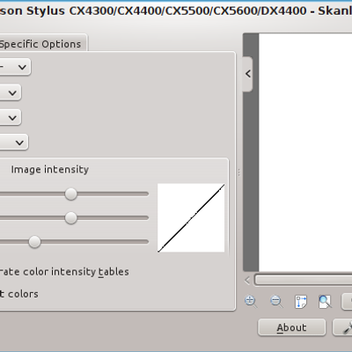Toggle the separate color intensity tables option
Screen dimensions: 352x352
click(64, 272)
